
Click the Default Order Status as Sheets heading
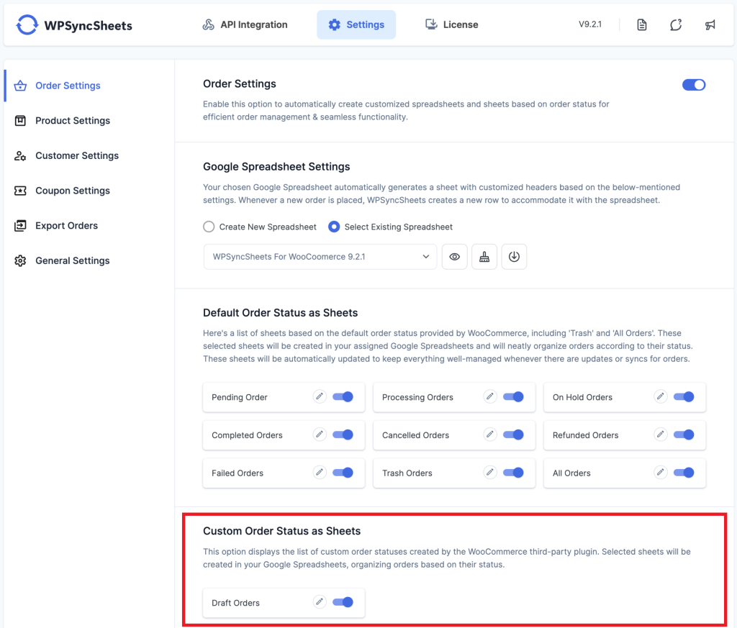[x=280, y=313]
